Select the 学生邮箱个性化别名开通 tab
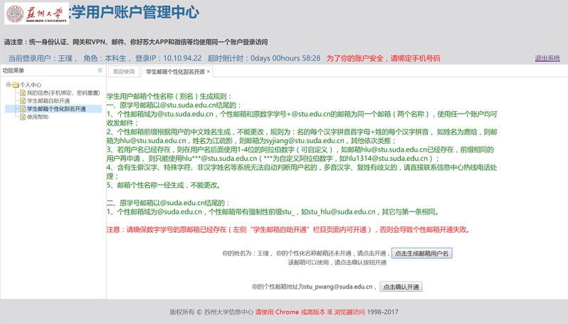The width and height of the screenshot is (568, 324). coord(174,72)
